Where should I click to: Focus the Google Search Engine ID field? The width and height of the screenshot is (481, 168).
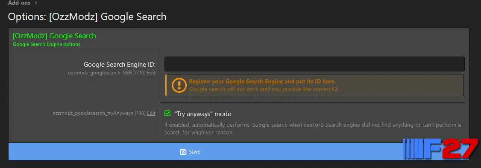(x=314, y=64)
